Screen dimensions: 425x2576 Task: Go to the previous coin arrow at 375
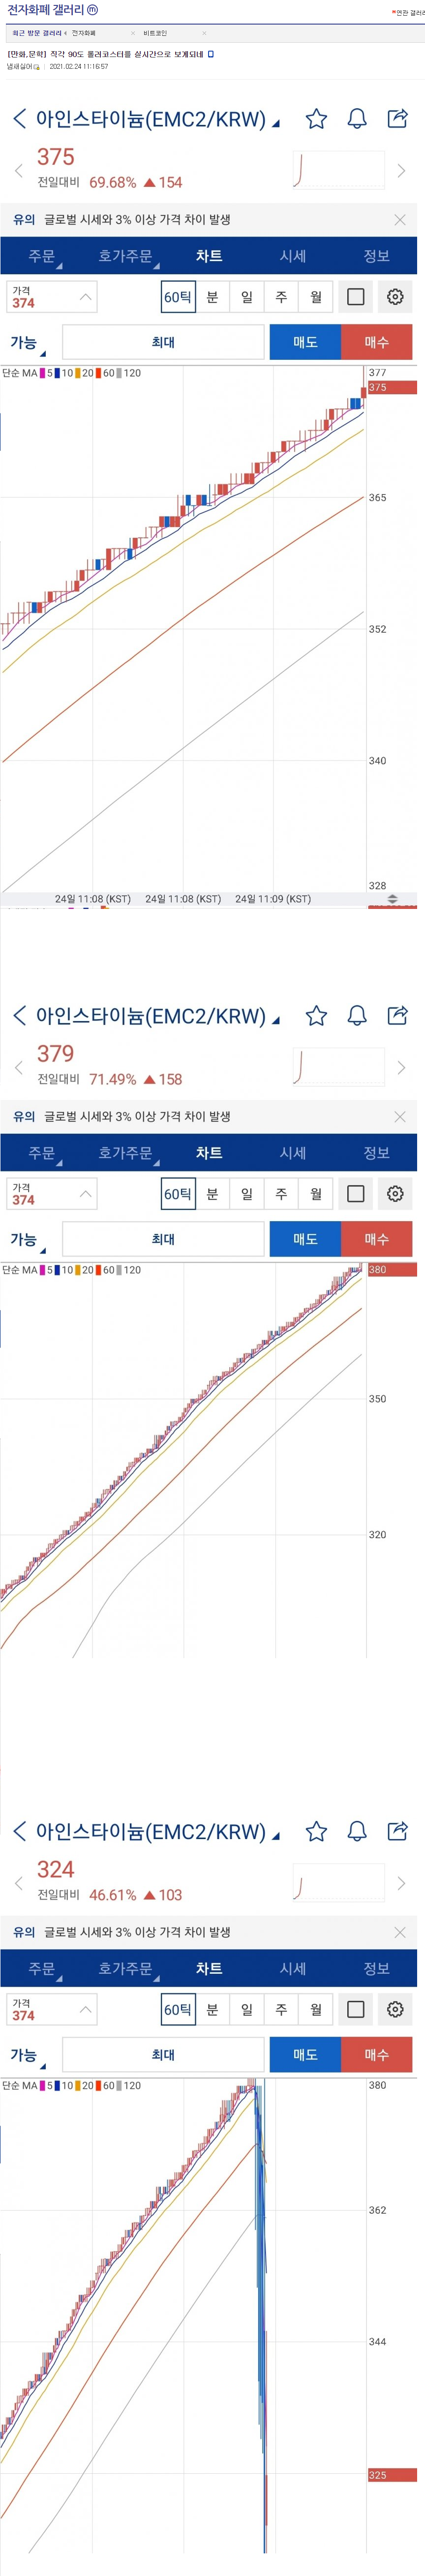(18, 171)
